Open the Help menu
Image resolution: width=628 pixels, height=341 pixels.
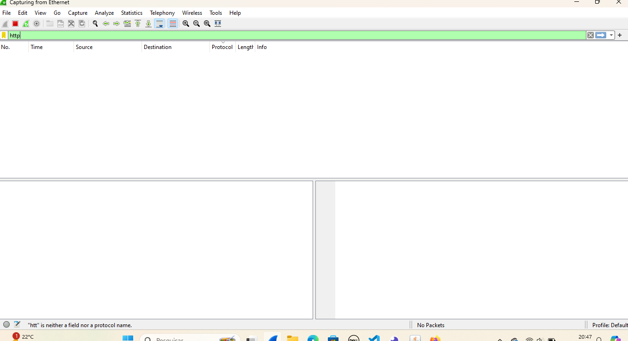(x=235, y=13)
